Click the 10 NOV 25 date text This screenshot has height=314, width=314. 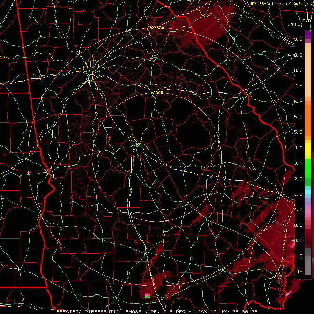point(224,312)
